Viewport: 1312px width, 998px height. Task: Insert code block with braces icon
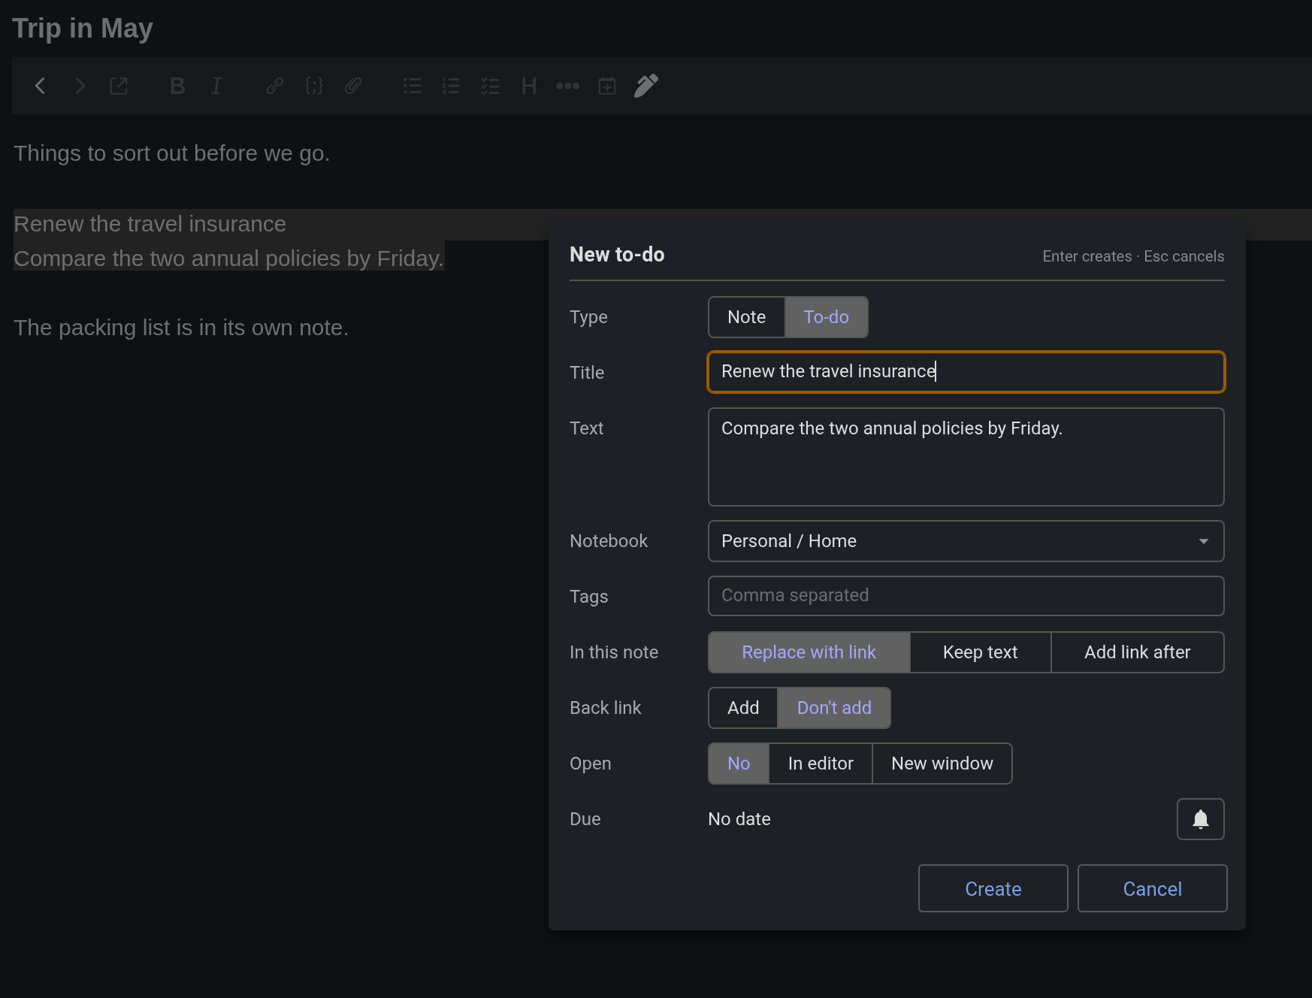pyautogui.click(x=314, y=86)
